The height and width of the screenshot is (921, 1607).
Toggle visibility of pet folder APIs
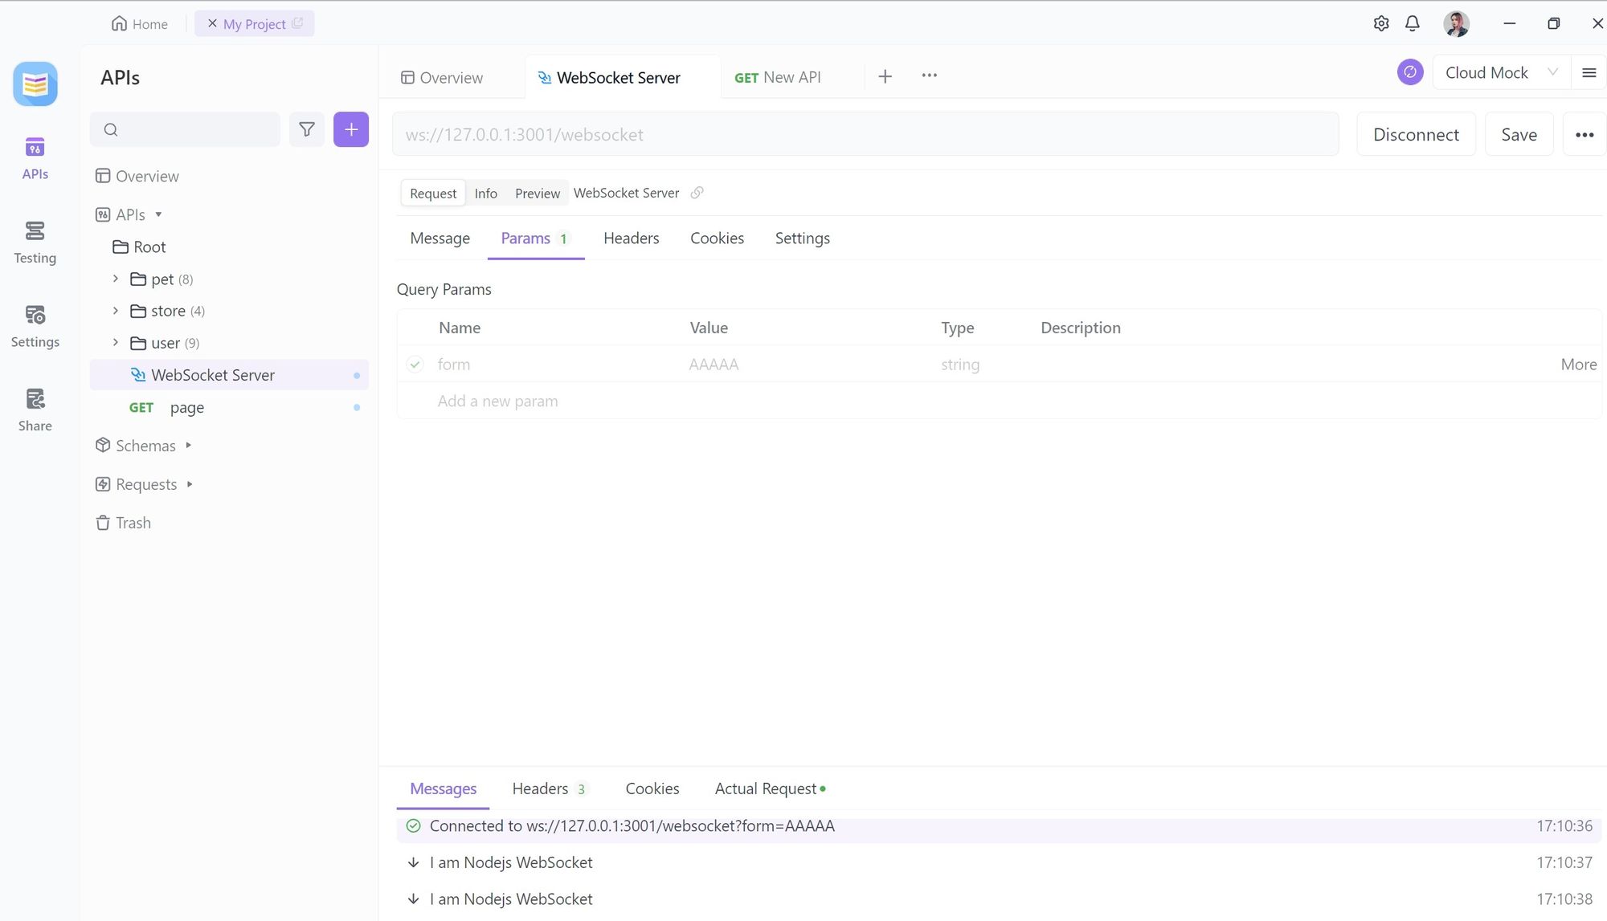pos(116,278)
